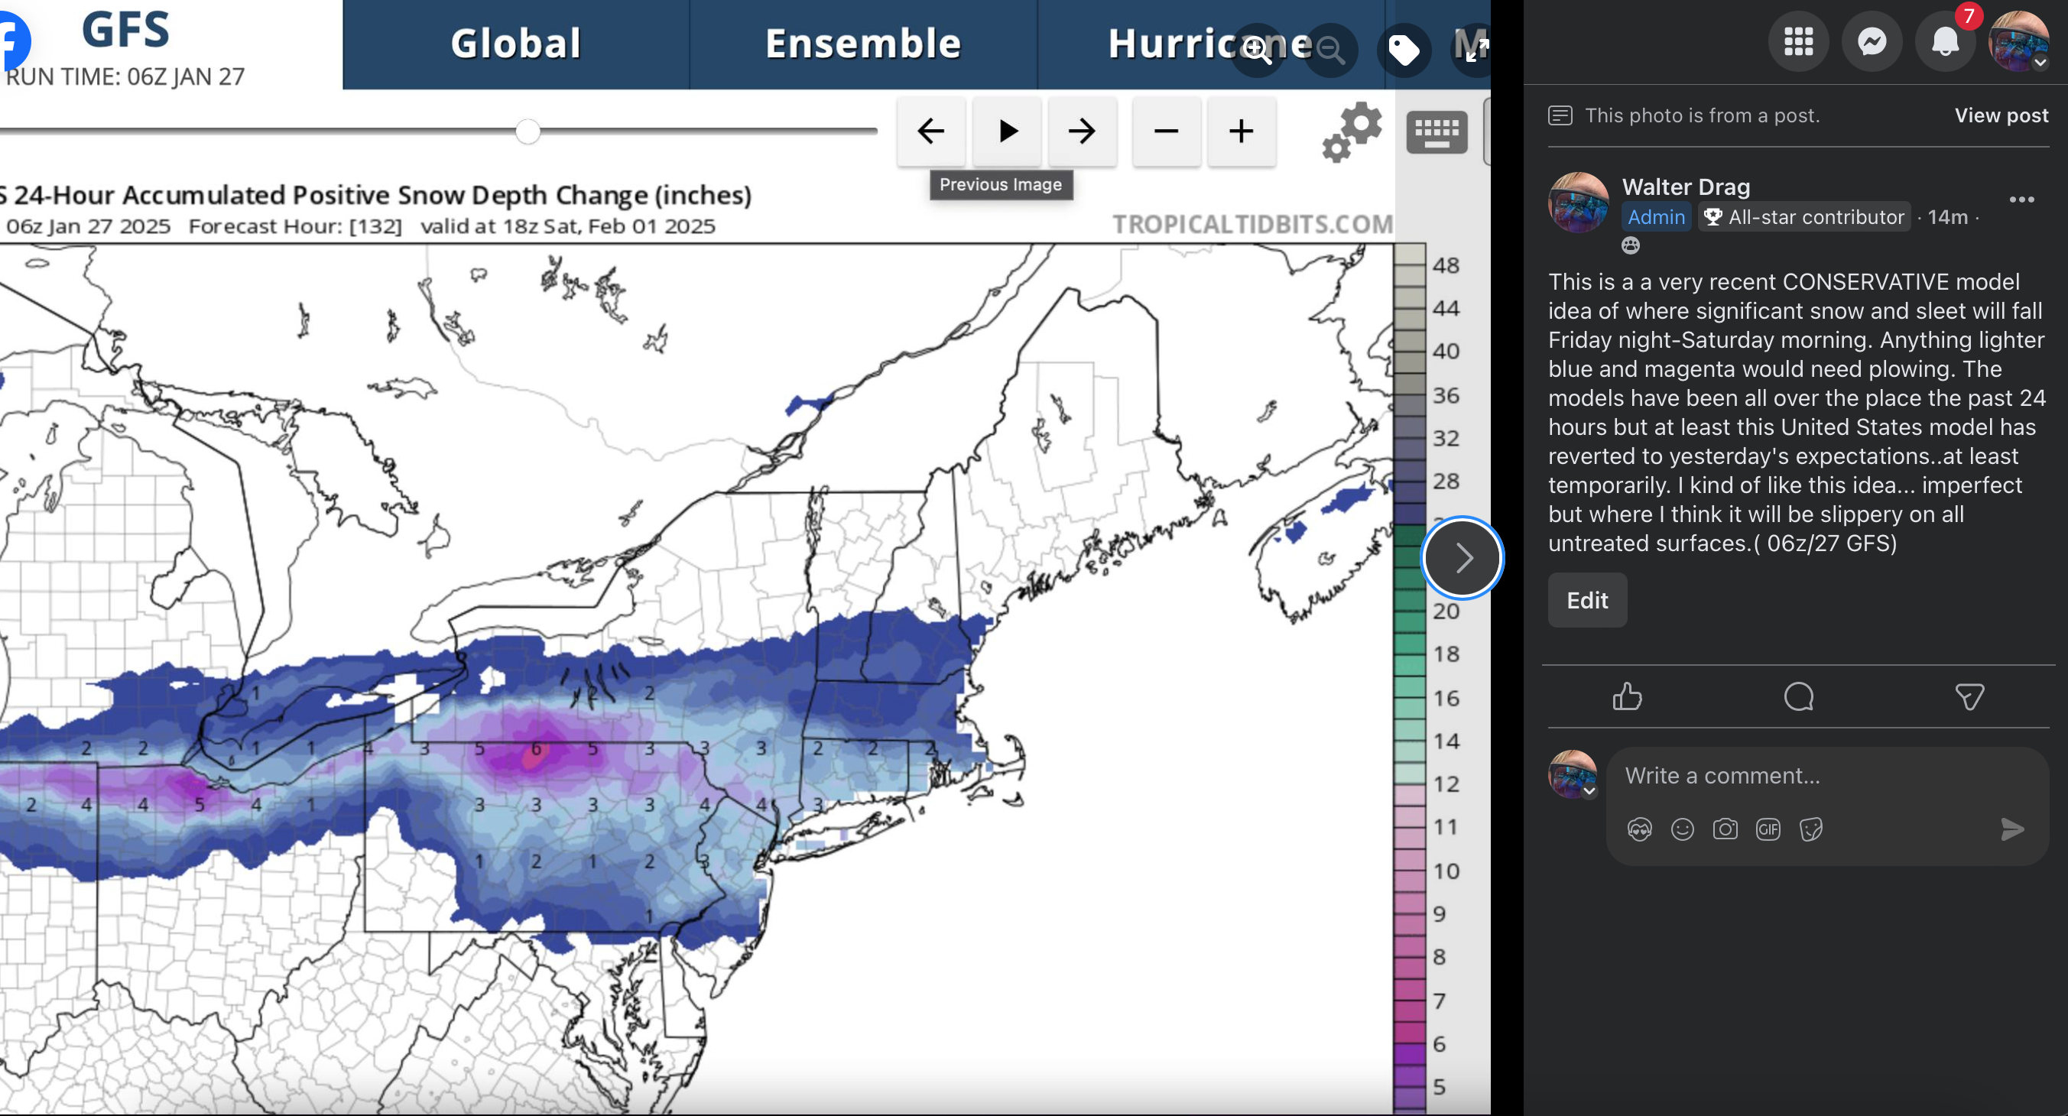Open the notifications bell
The width and height of the screenshot is (2068, 1116).
pos(1944,42)
